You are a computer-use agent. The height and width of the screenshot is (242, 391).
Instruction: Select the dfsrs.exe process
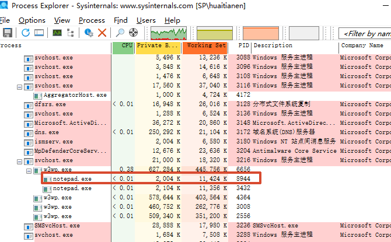[x=50, y=104]
